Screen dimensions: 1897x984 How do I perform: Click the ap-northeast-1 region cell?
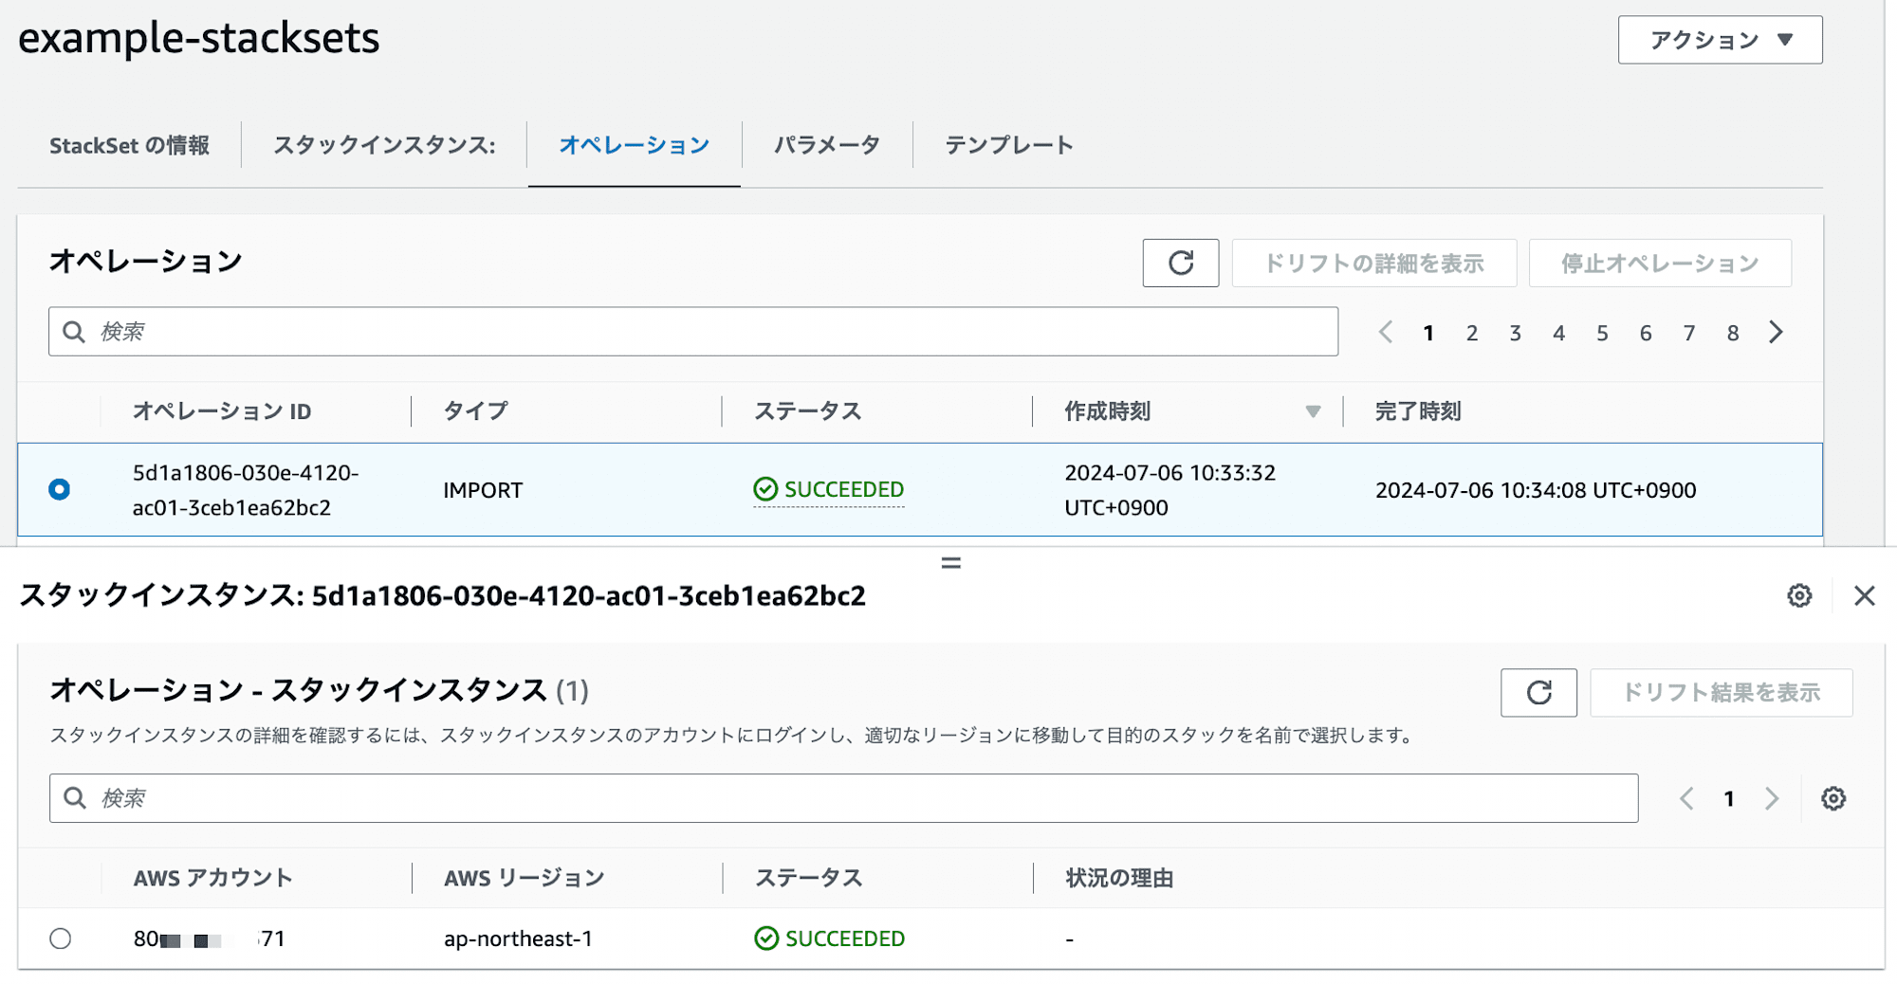518,938
